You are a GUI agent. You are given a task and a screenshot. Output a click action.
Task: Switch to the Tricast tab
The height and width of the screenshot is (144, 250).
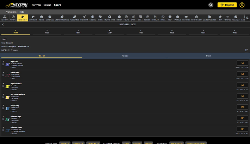coord(208,56)
